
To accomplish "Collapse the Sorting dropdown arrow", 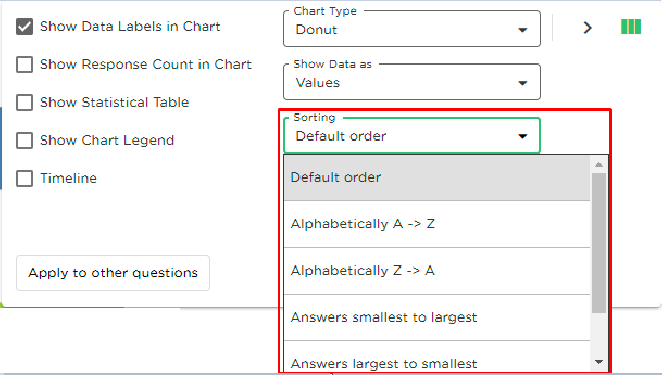I will coord(523,137).
